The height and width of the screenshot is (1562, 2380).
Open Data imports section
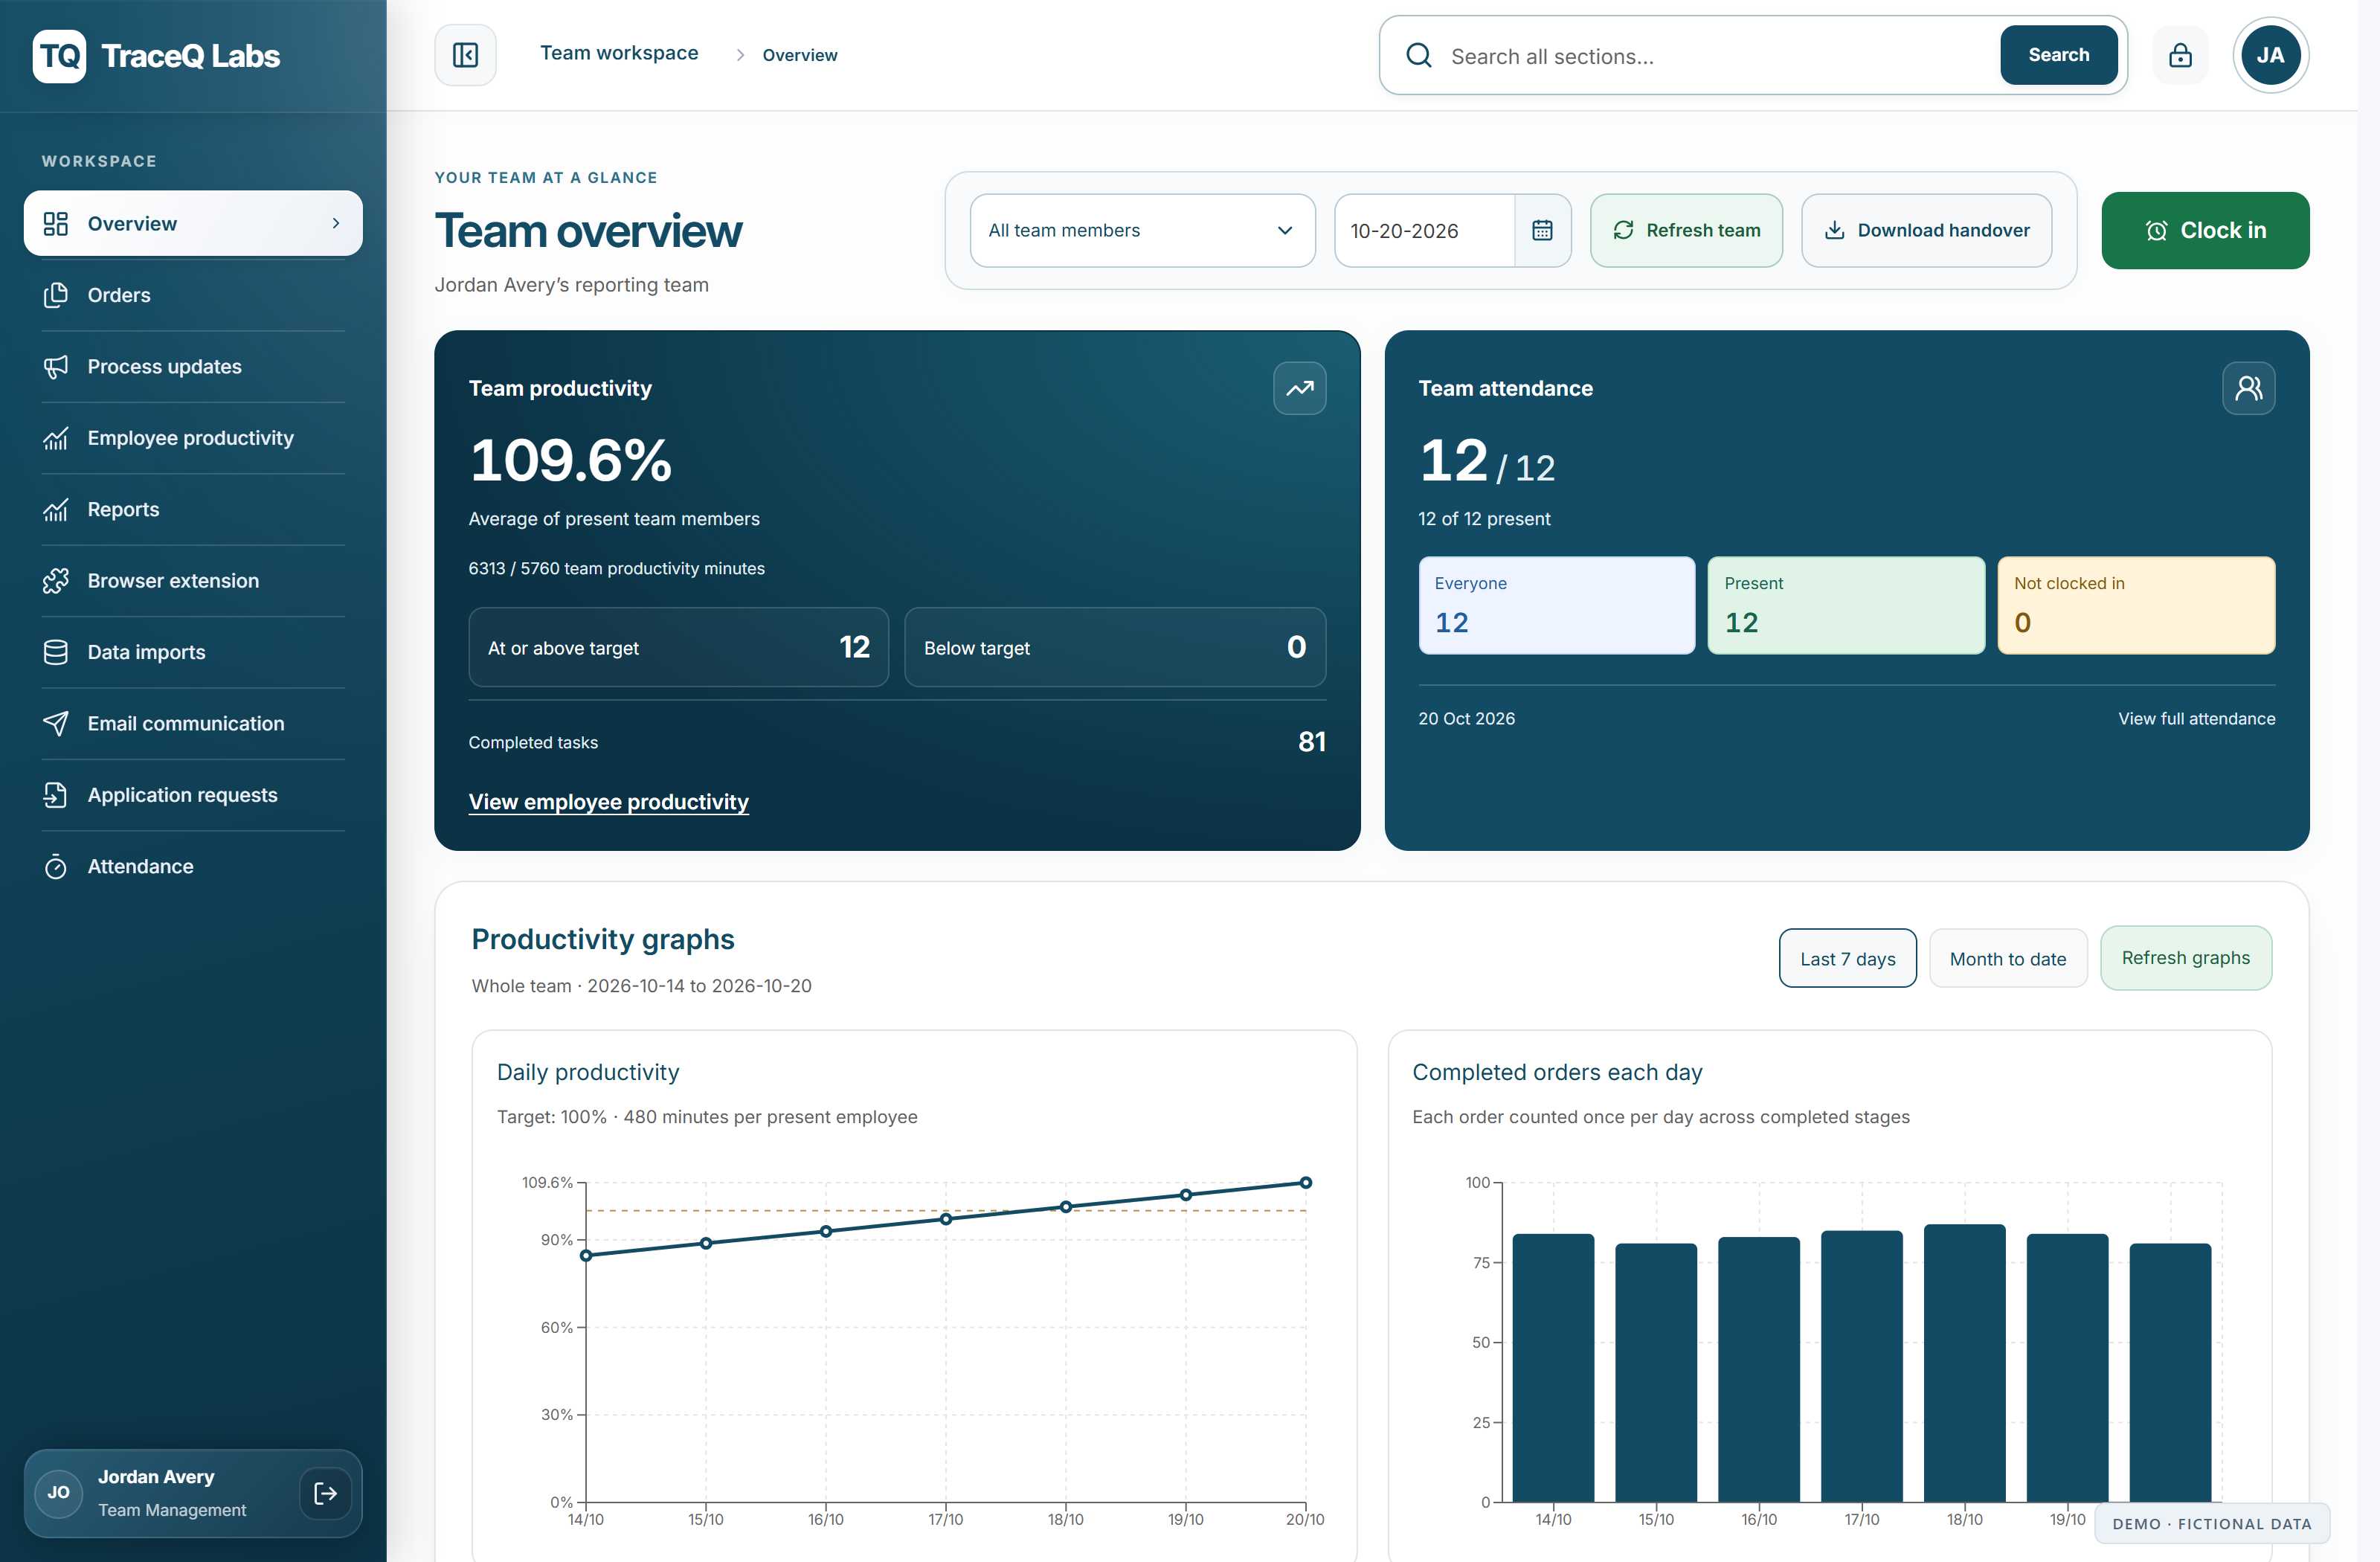pyautogui.click(x=193, y=653)
